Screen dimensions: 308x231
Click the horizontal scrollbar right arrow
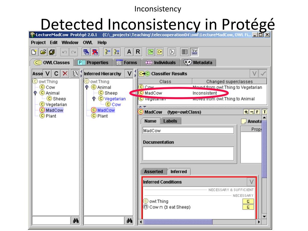pyautogui.click(x=259, y=222)
